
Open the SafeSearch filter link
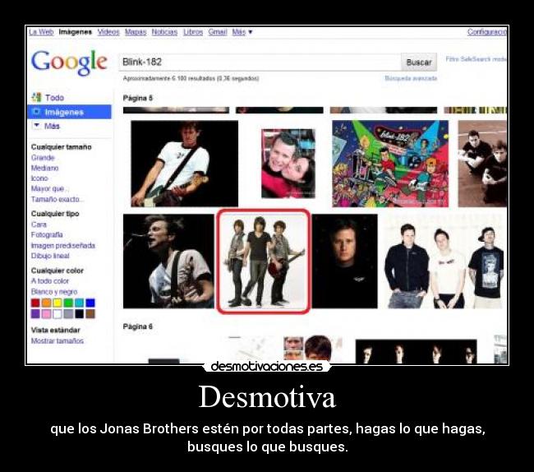(x=476, y=59)
